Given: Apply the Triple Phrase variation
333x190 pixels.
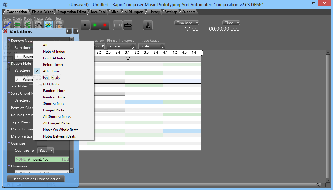Looking at the screenshot, I should coord(21,122).
